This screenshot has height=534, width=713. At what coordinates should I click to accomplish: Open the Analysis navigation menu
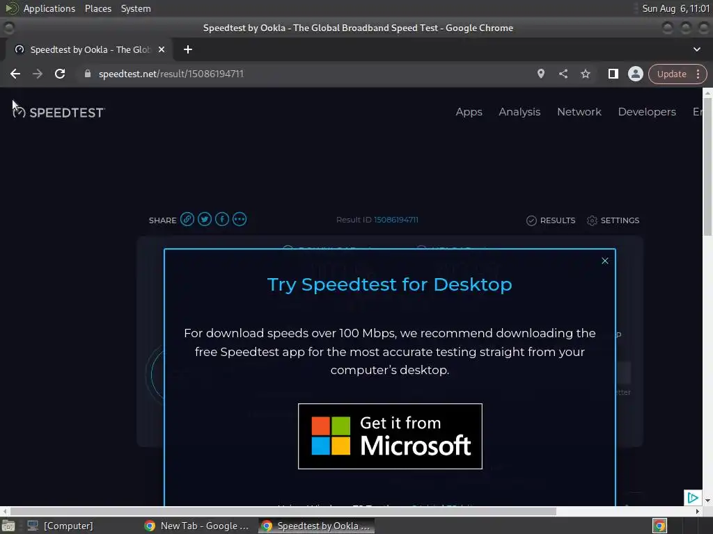519,112
